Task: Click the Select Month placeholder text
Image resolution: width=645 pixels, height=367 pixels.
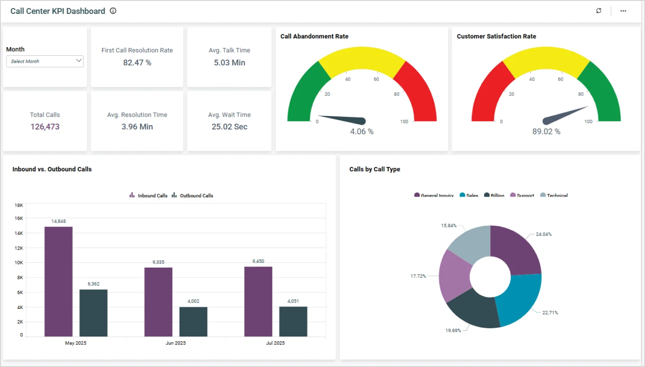Action: click(x=25, y=61)
